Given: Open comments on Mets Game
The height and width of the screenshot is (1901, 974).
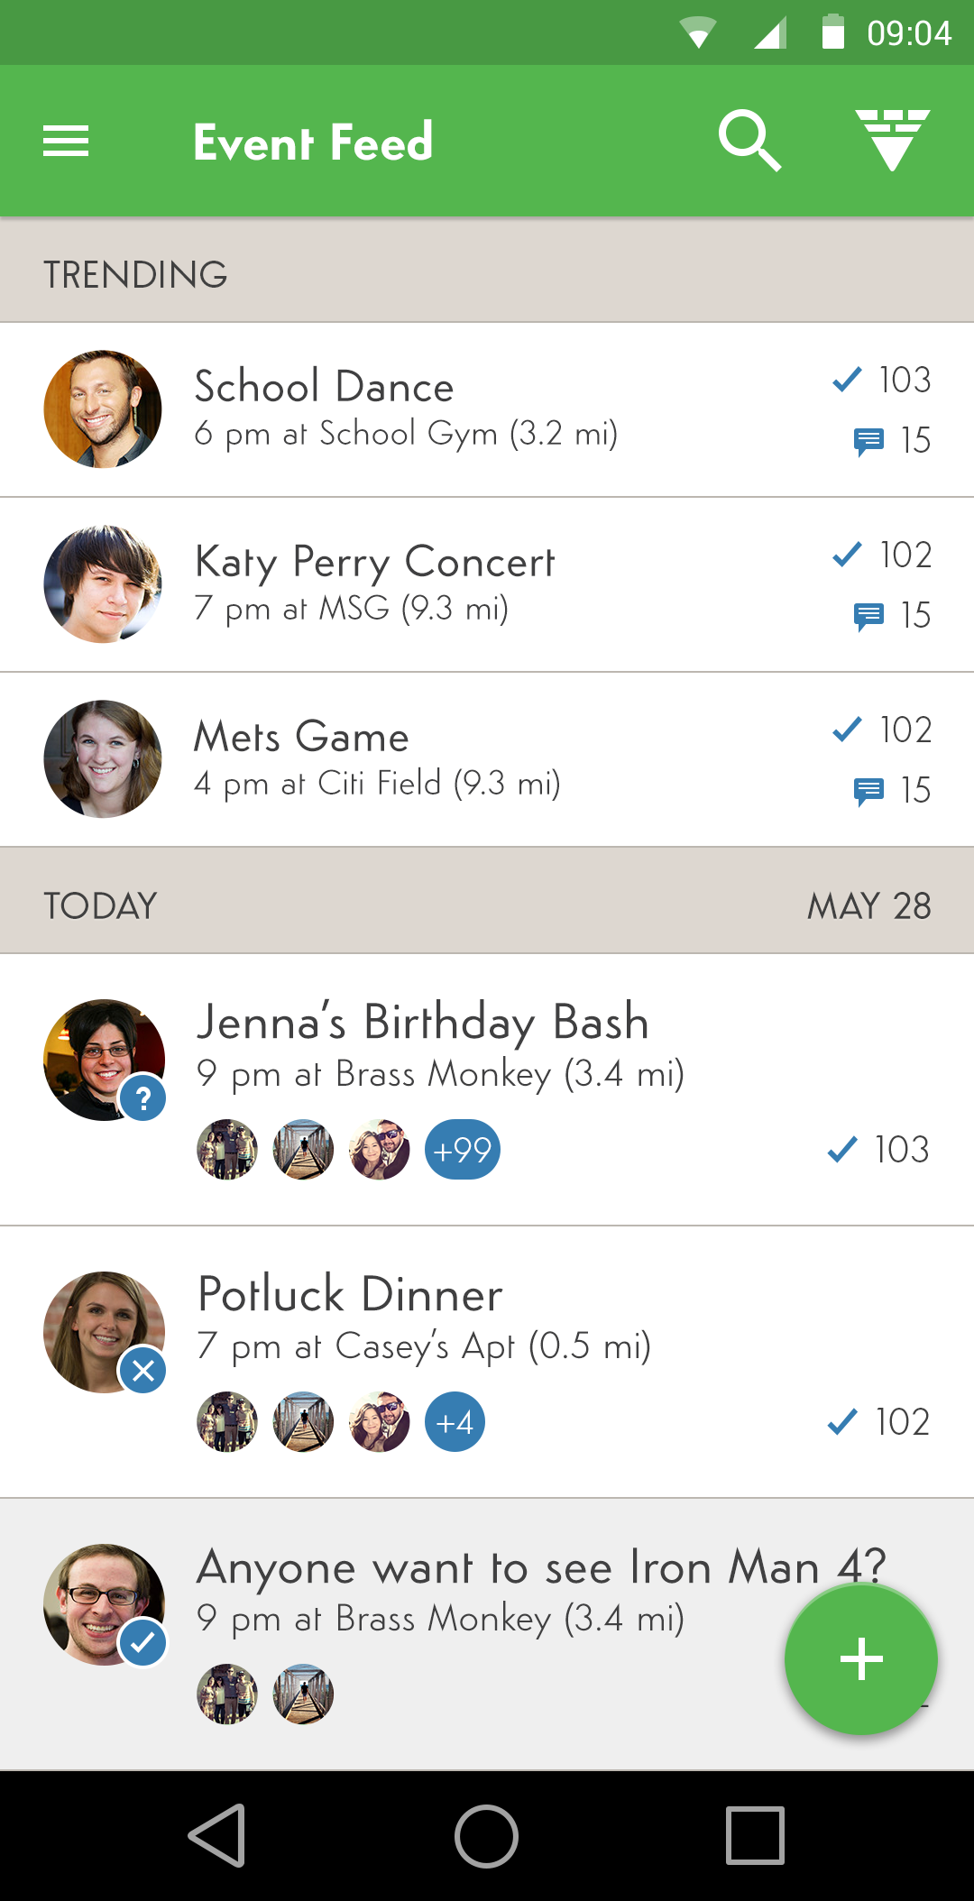Looking at the screenshot, I should pyautogui.click(x=869, y=791).
